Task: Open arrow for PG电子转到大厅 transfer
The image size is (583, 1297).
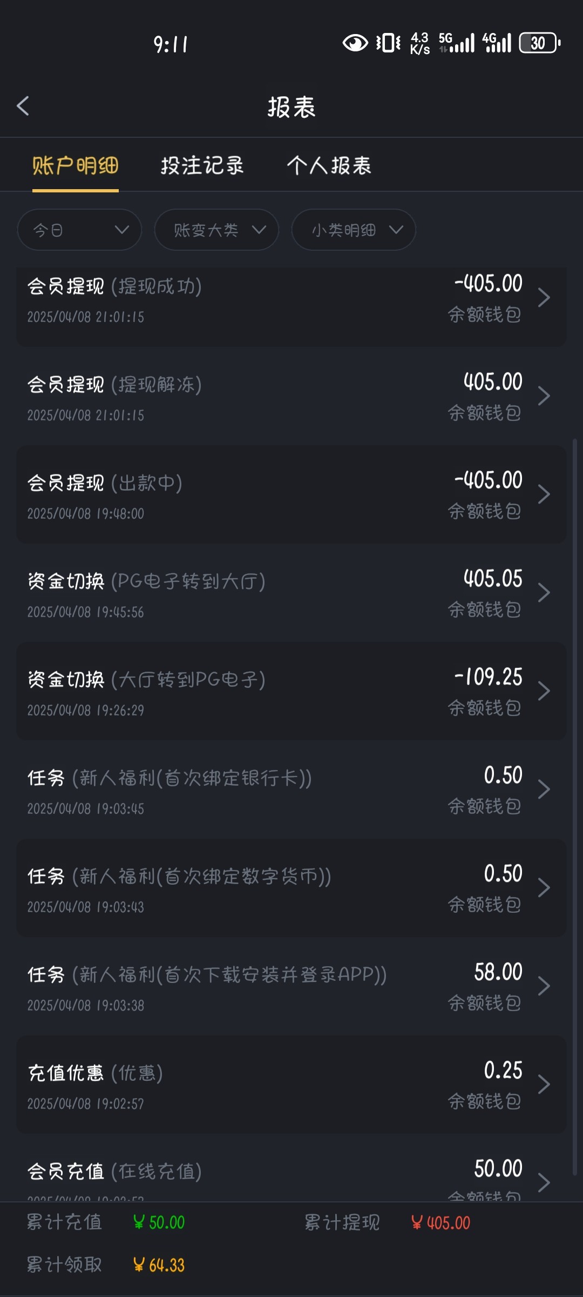Action: (x=544, y=593)
